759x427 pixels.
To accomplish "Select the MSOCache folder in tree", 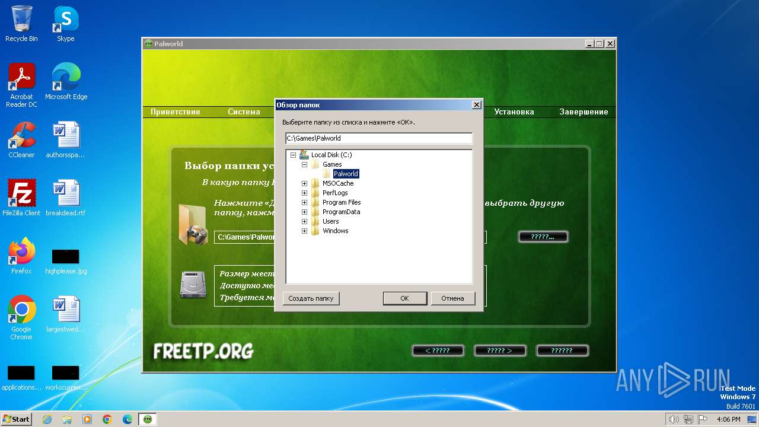I will [x=338, y=183].
